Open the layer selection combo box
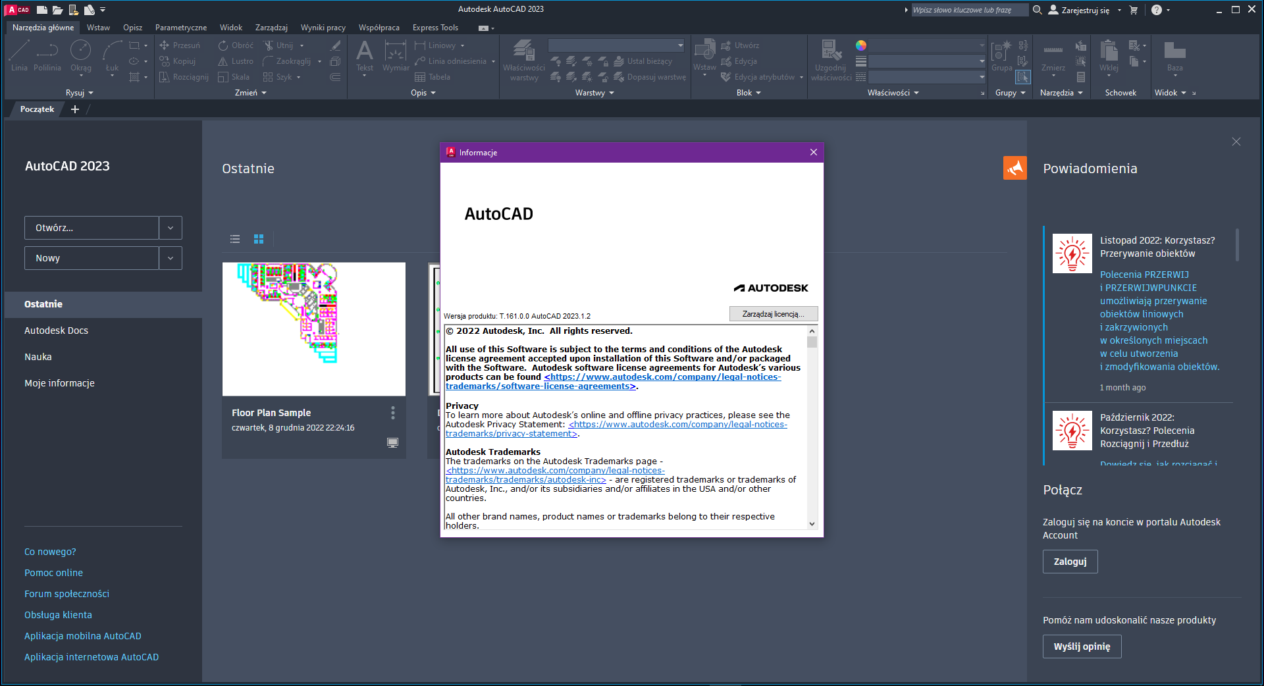The width and height of the screenshot is (1264, 686). (x=616, y=45)
